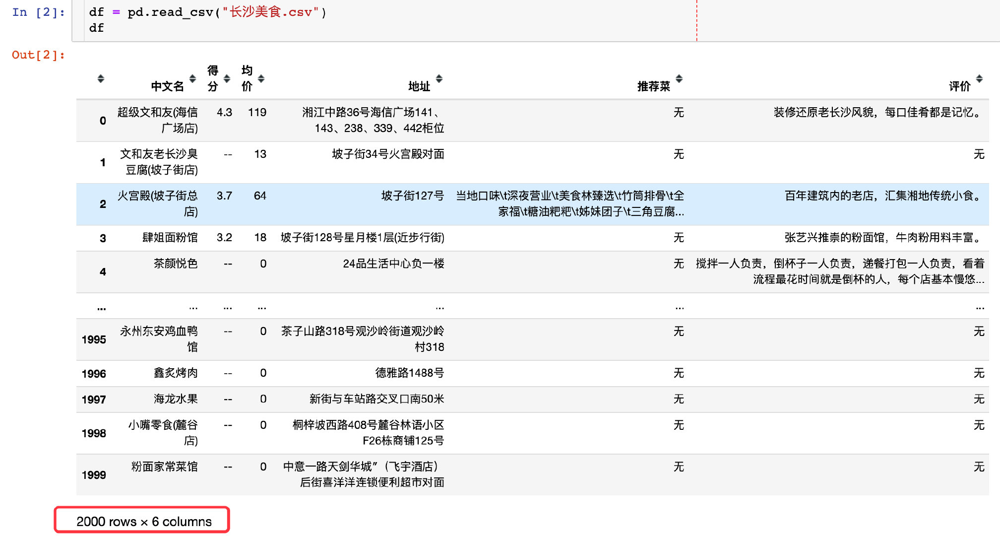This screenshot has height=536, width=1000.
Task: Click sort arrows beside 均价 header
Action: click(261, 78)
